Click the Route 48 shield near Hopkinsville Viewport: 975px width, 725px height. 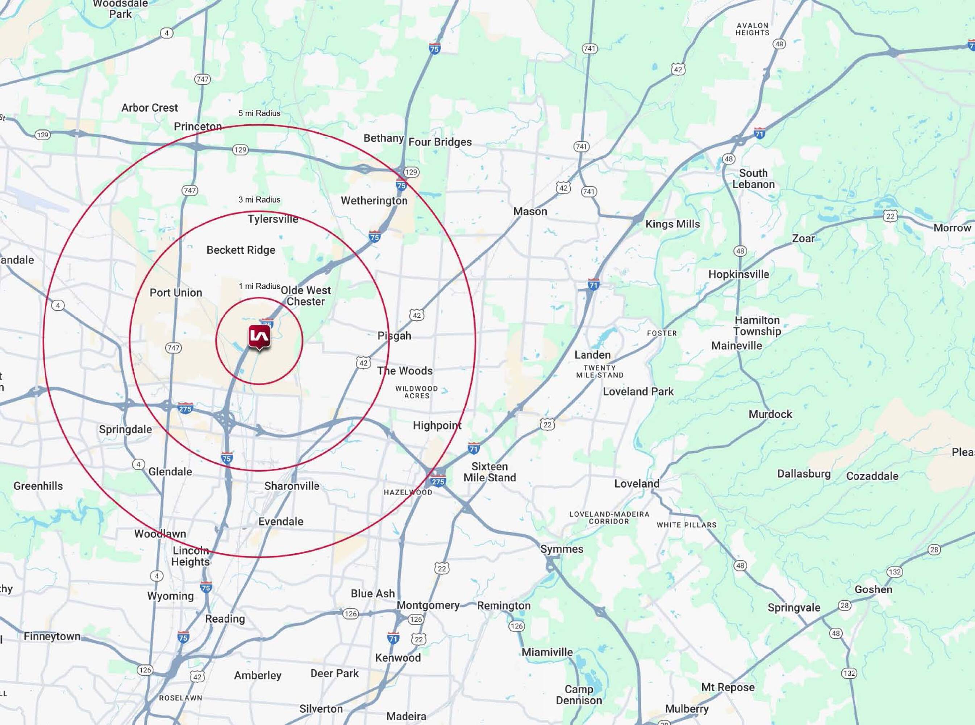740,251
